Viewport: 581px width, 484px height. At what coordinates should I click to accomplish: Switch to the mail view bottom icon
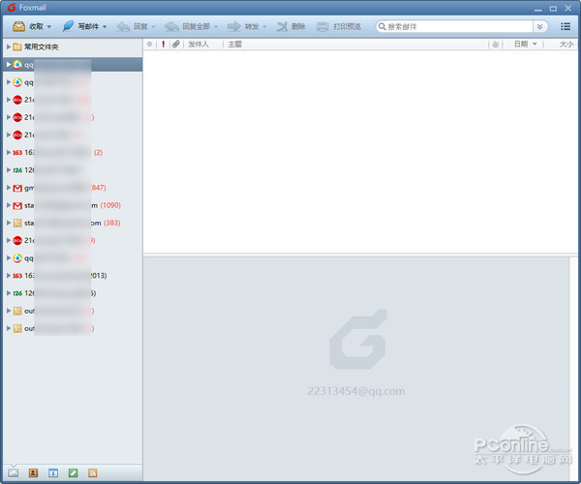14,473
